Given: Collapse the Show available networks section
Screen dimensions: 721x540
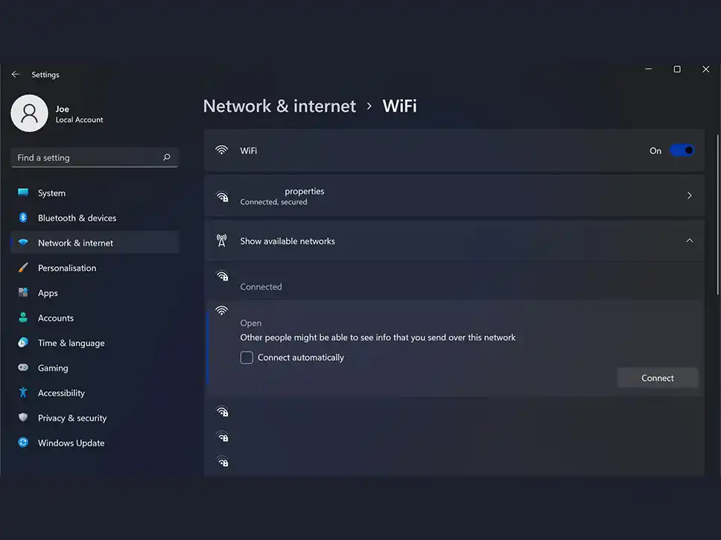Looking at the screenshot, I should [x=689, y=241].
